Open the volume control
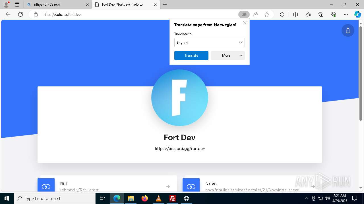Image resolution: width=364 pixels, height=204 pixels. tap(327, 198)
